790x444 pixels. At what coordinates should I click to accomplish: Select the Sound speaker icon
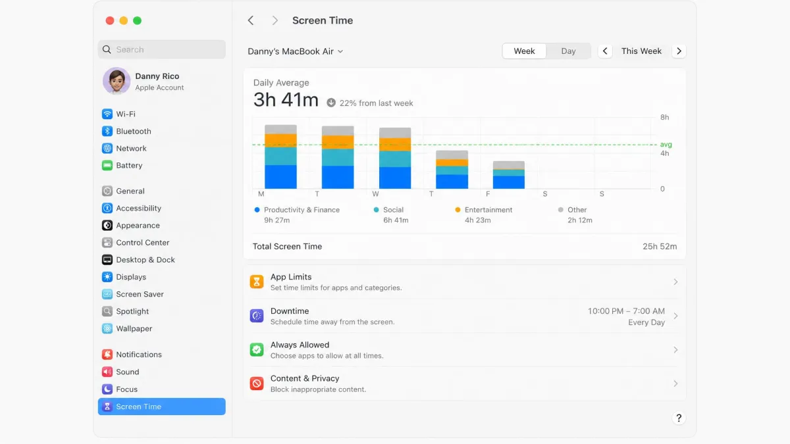[x=107, y=372]
